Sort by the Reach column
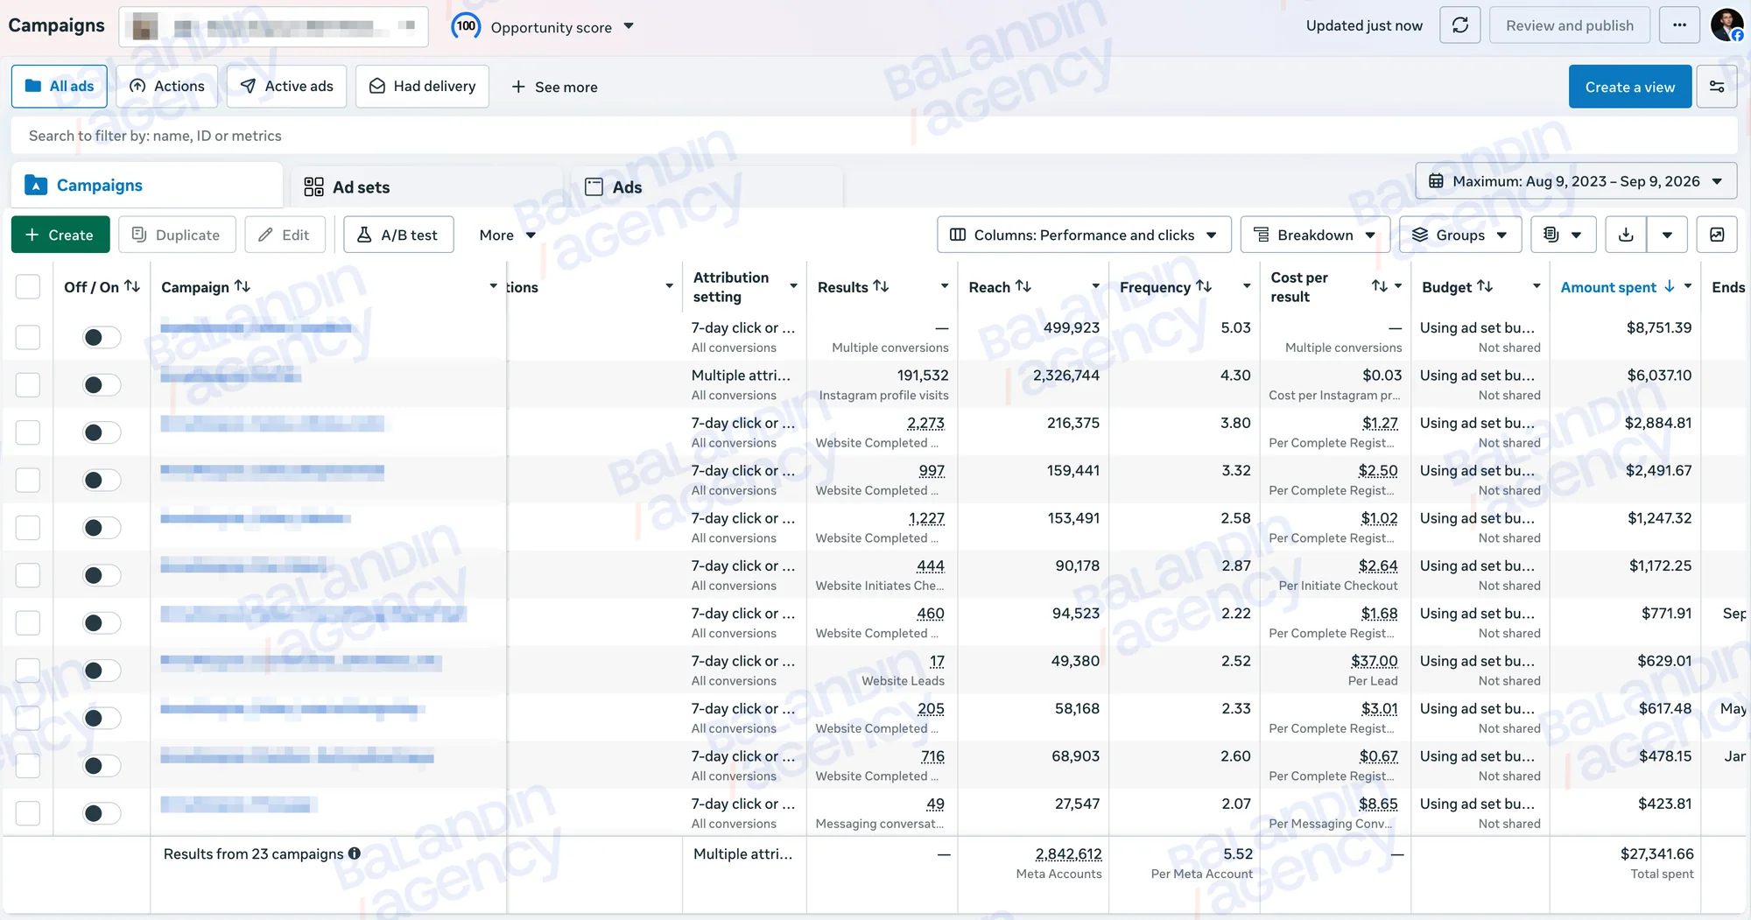Screen dimensions: 1751x920 (1023, 286)
